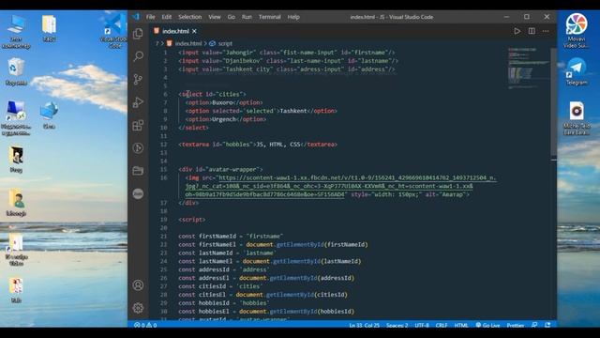Select the This PC computer desktop icon
The image size is (600, 338).
point(16,32)
